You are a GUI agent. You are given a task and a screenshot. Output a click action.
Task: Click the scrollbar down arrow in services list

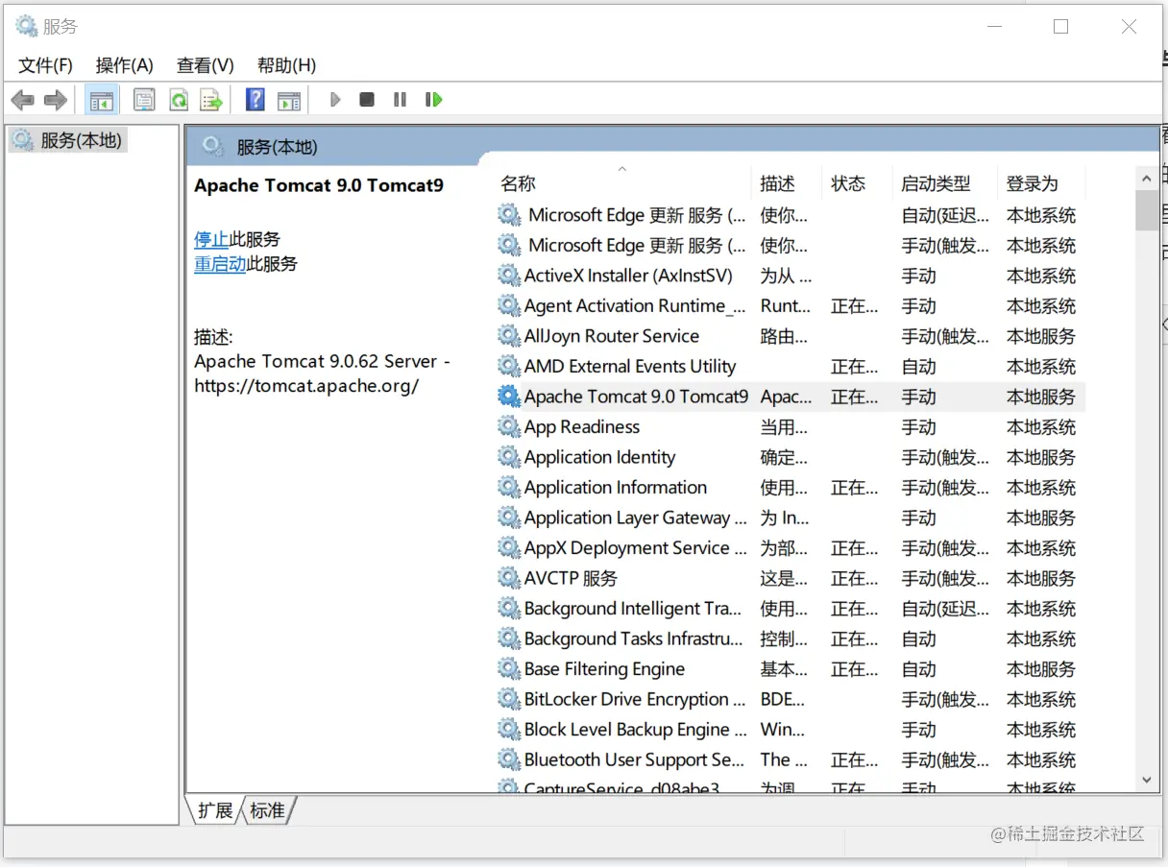click(x=1147, y=780)
